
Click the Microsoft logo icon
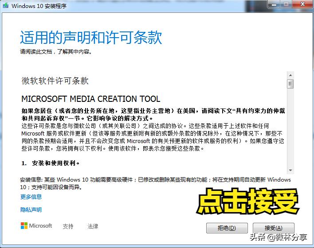point(24,225)
